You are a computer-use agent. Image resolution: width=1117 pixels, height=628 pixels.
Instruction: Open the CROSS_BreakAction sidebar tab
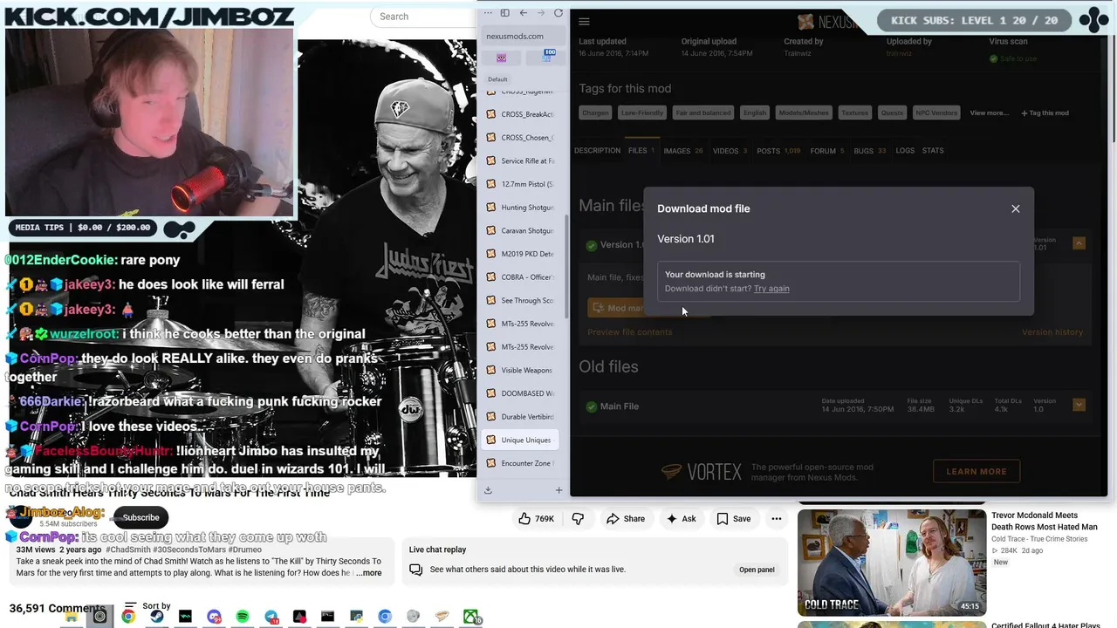pyautogui.click(x=522, y=114)
